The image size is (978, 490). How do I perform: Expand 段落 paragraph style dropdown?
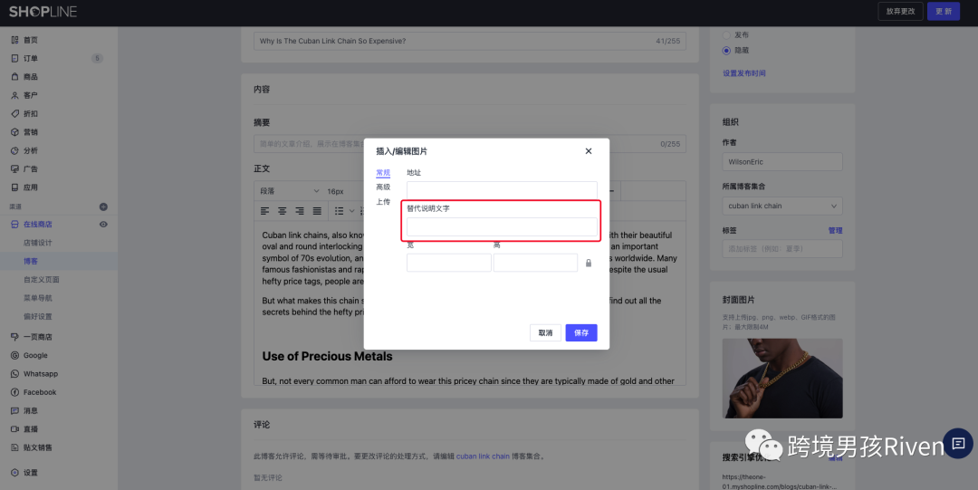[x=290, y=191]
